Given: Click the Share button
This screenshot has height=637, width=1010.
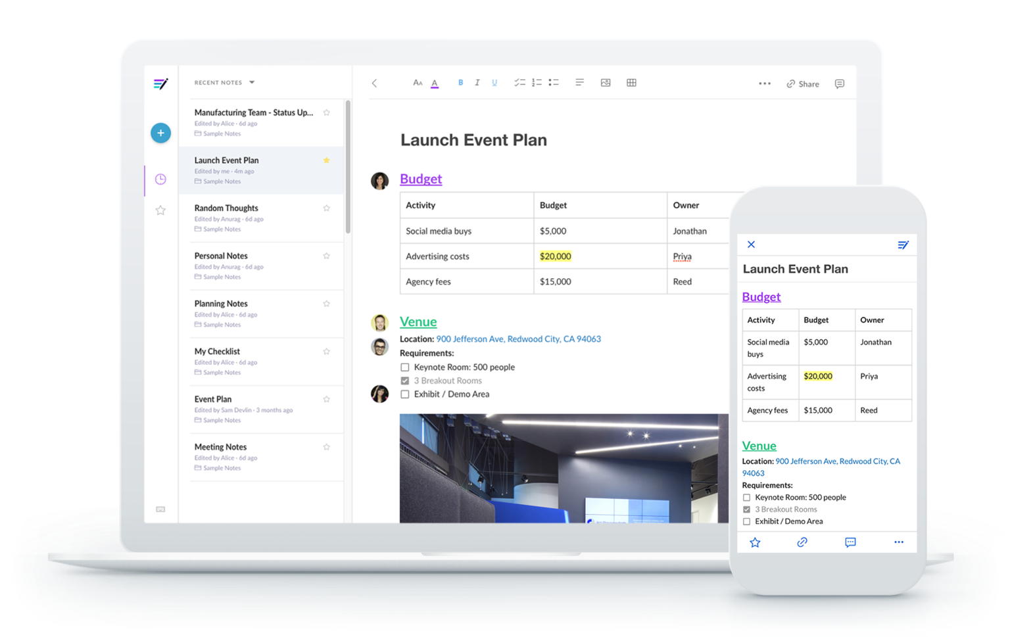Looking at the screenshot, I should [803, 84].
